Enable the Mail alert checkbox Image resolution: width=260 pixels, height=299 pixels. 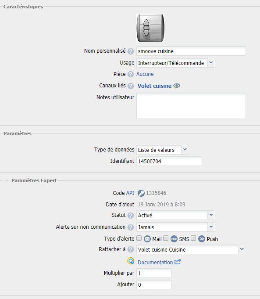tap(139, 238)
